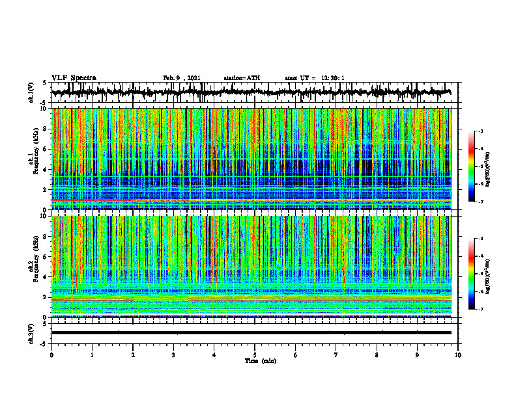Click the 'start UT = 12:30: 1' text
The height and width of the screenshot is (398, 516).
(315, 78)
